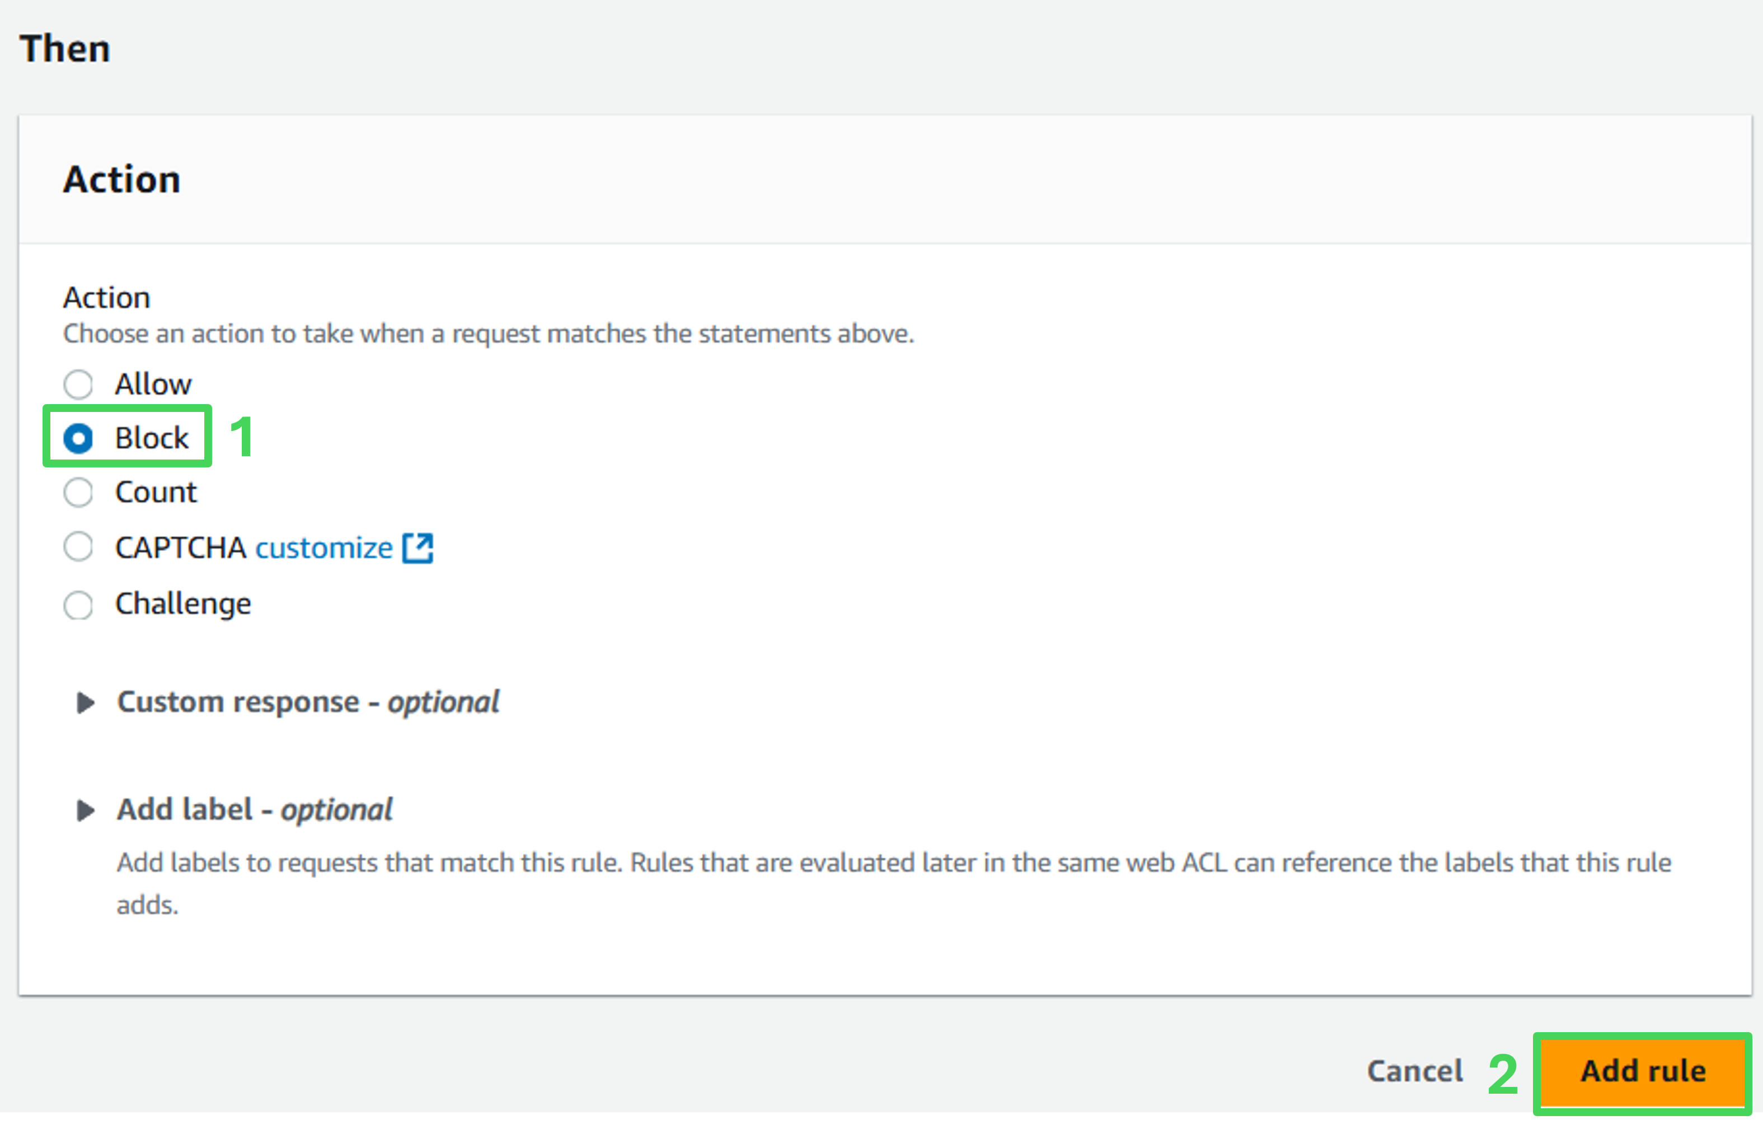Expand Custom response with its triangle arrow

pos(85,702)
